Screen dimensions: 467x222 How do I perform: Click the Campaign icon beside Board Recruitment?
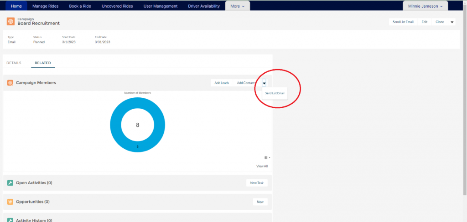(x=10, y=21)
